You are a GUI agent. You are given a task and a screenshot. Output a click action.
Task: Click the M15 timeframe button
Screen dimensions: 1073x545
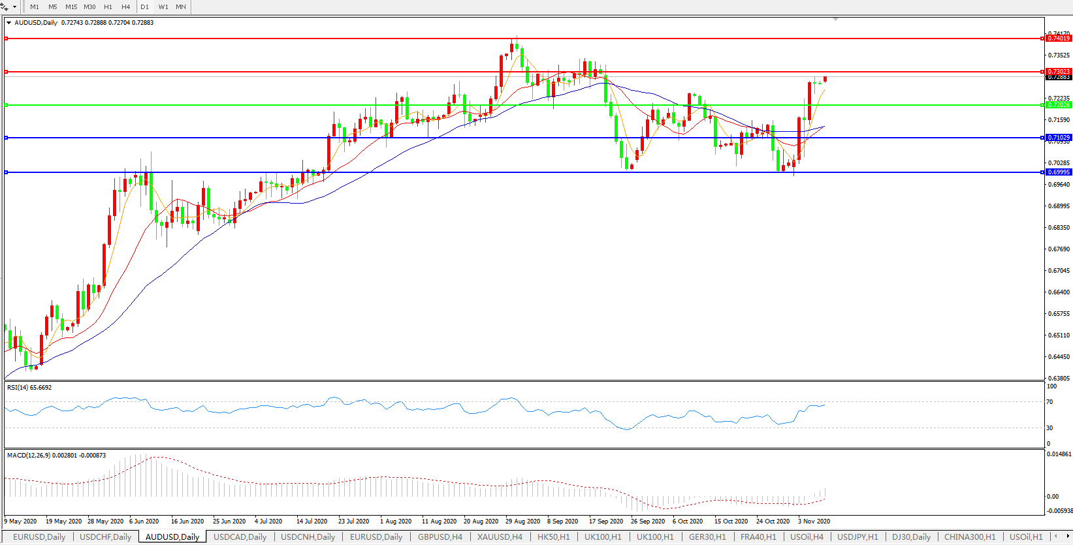click(x=71, y=7)
